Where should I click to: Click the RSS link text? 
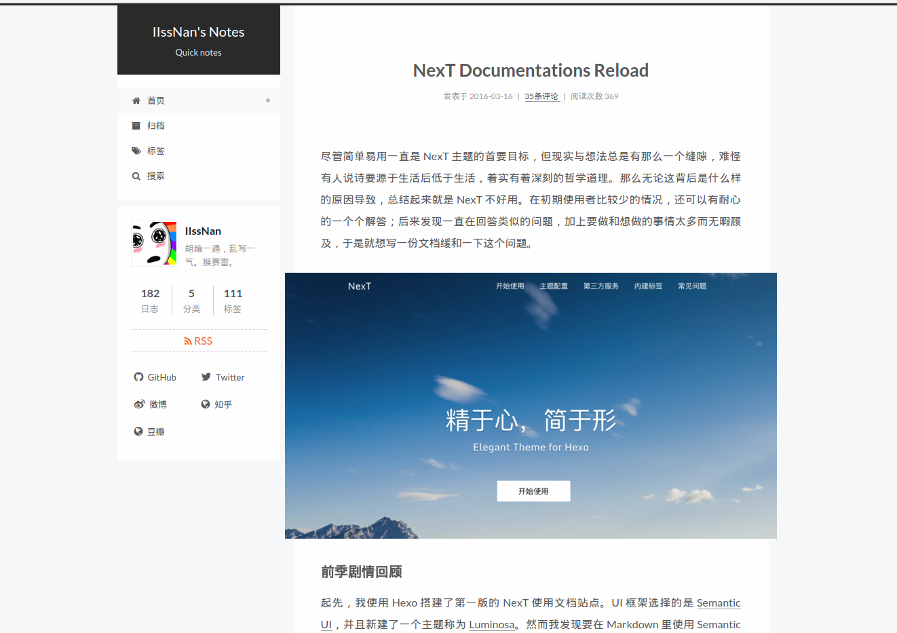pos(204,341)
